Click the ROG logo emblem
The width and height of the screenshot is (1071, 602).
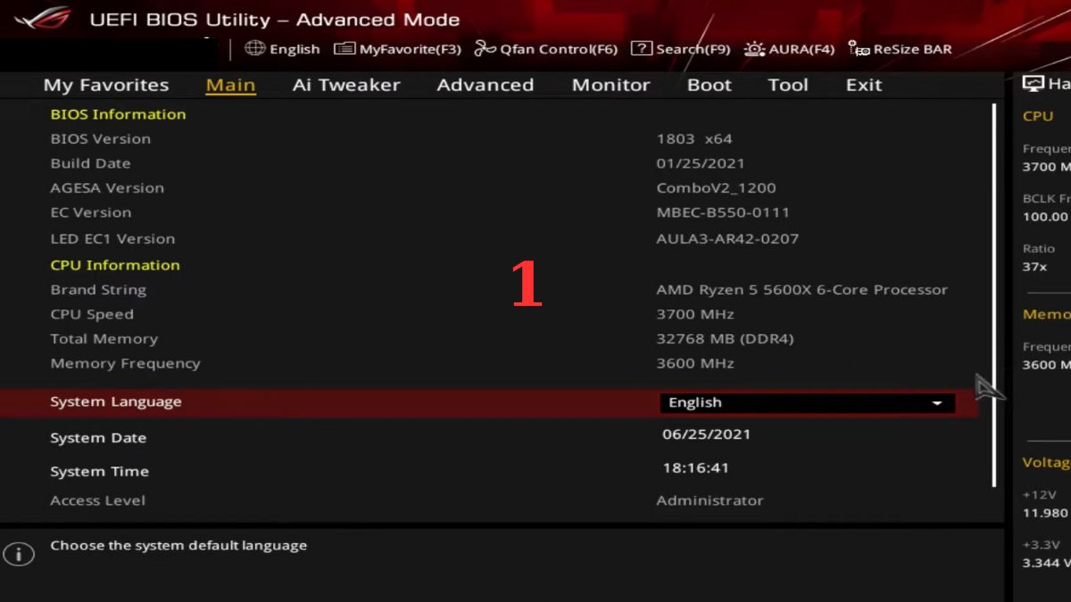tap(42, 19)
